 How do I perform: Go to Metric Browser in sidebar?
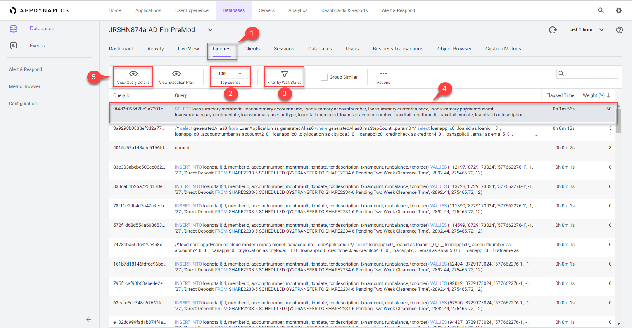24,86
